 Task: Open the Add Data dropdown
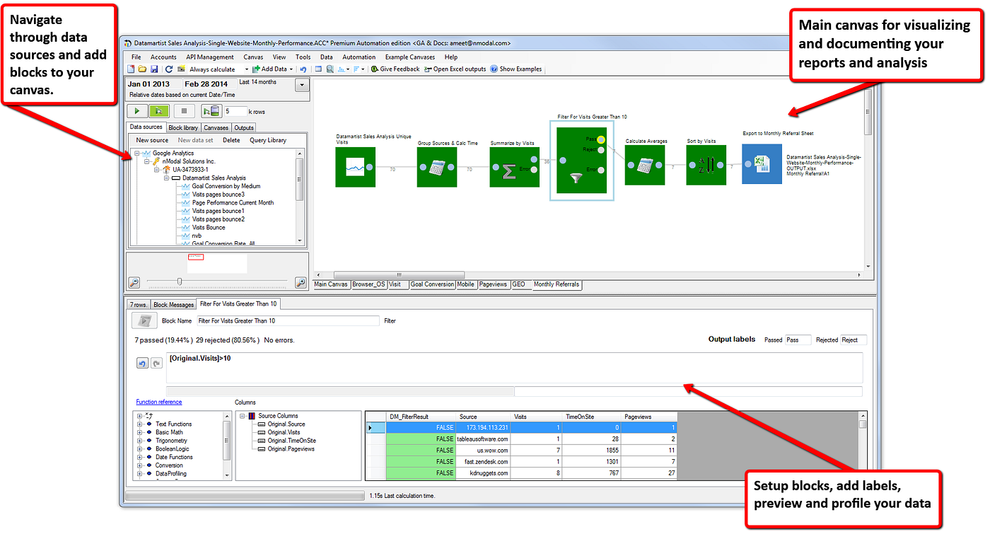(x=292, y=69)
